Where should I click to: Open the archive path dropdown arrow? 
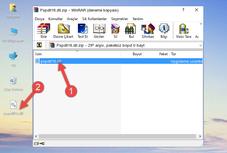click(200, 45)
